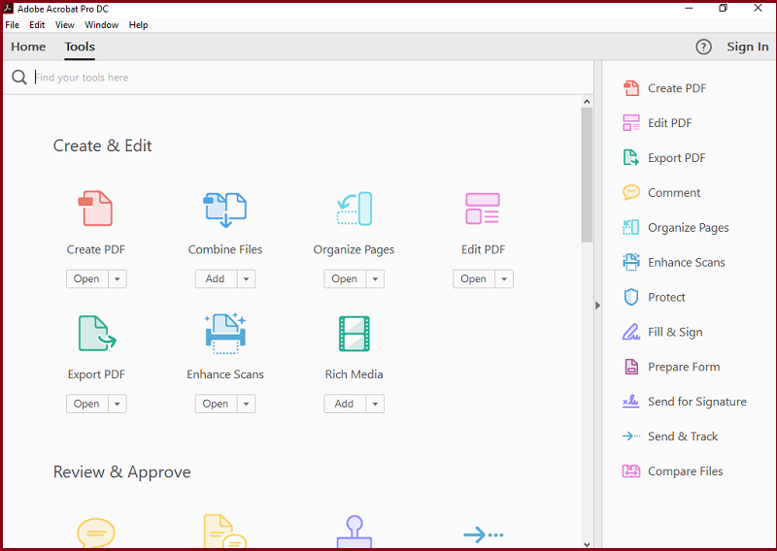Select the Tools tab
Image resolution: width=777 pixels, height=551 pixels.
coord(80,47)
